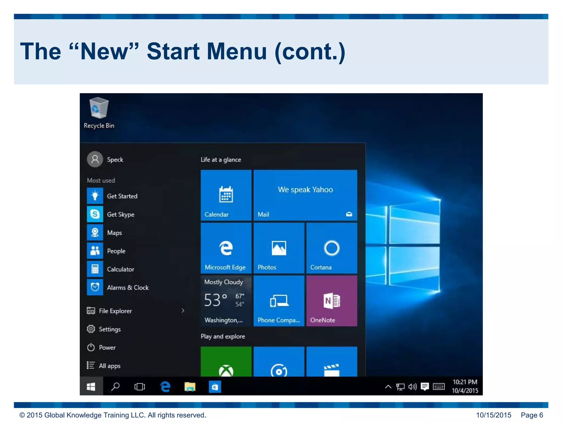Click the volume speaker icon

point(412,387)
